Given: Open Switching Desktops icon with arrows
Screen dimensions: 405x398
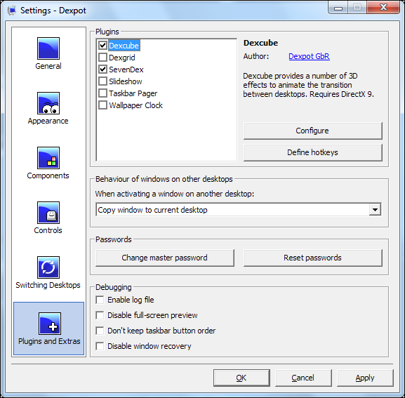Looking at the screenshot, I should click(x=48, y=267).
